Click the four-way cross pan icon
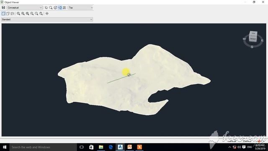Image resolution: width=268 pixels, height=151 pixels. coord(47,13)
